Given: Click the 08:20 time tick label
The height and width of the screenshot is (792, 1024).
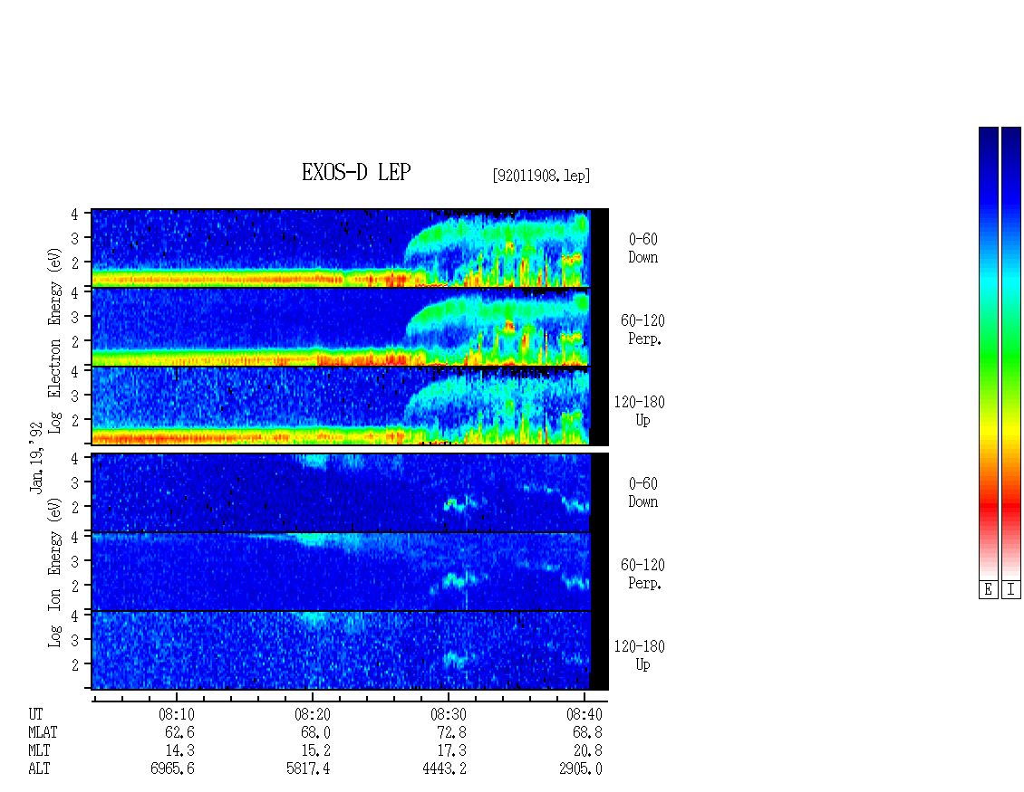Looking at the screenshot, I should coord(312,714).
